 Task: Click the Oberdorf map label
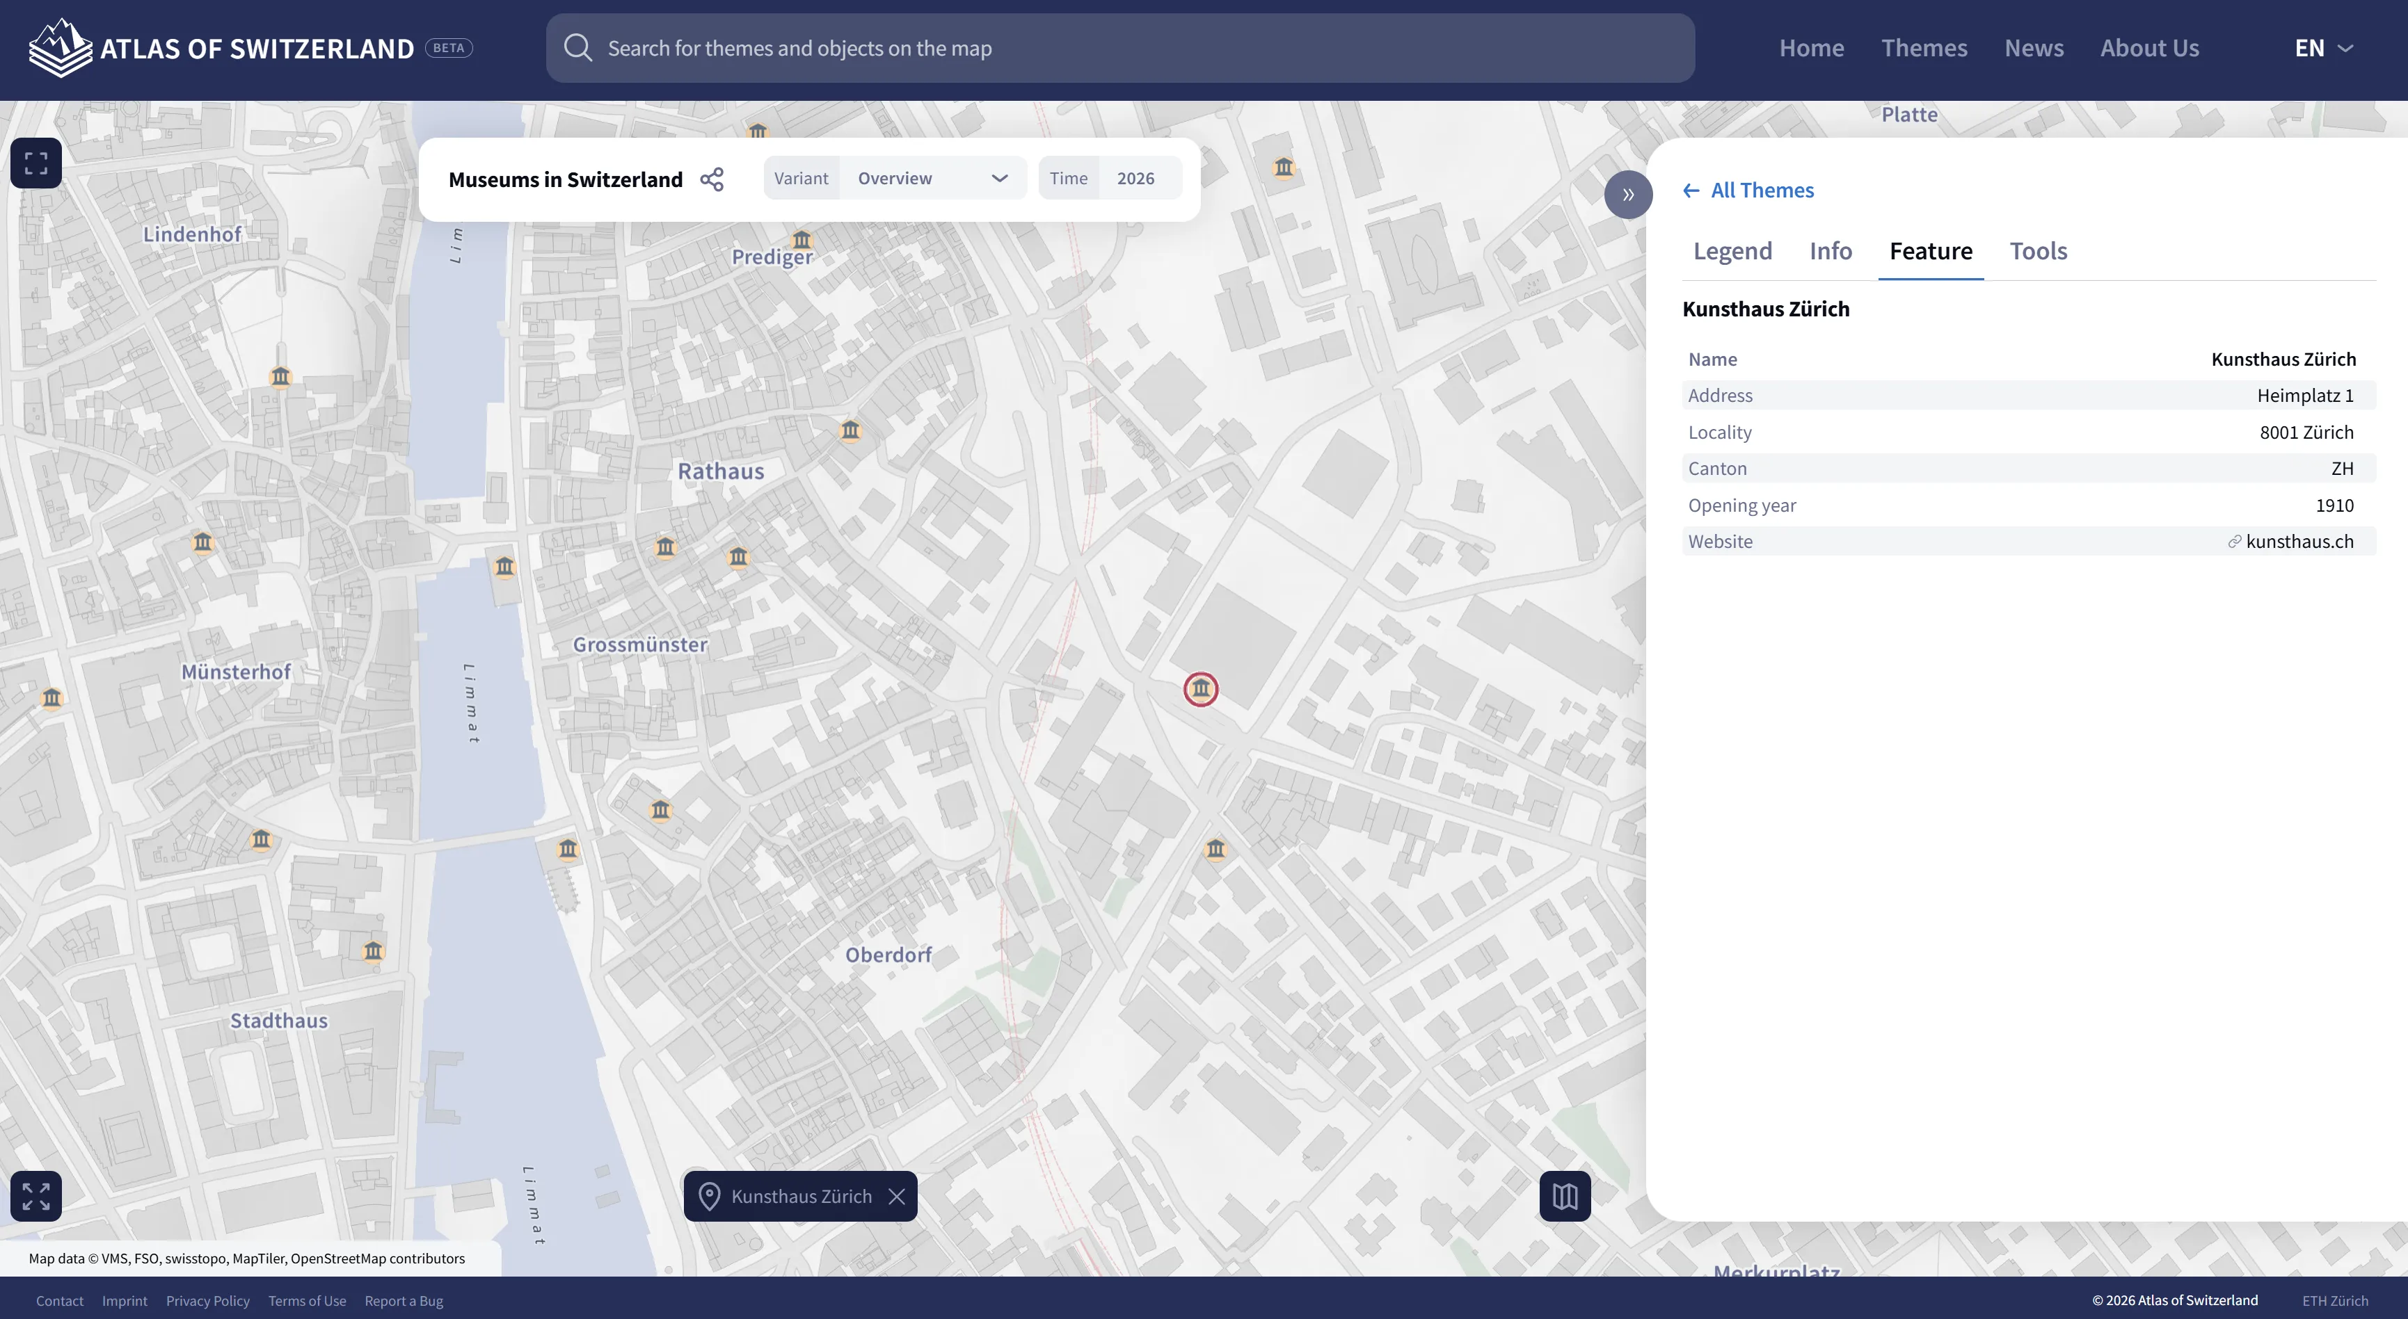coord(888,955)
